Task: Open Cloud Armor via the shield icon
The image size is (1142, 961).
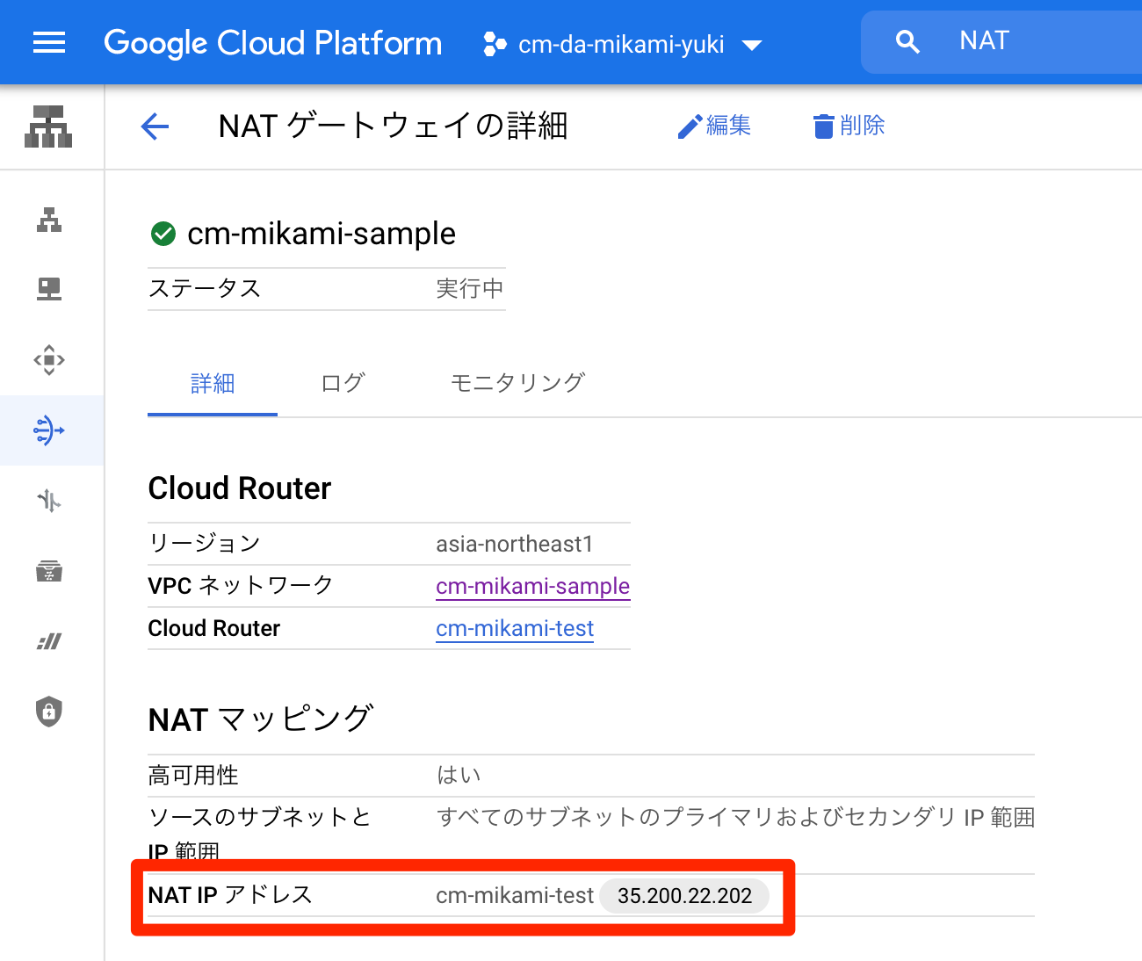Action: pos(49,712)
